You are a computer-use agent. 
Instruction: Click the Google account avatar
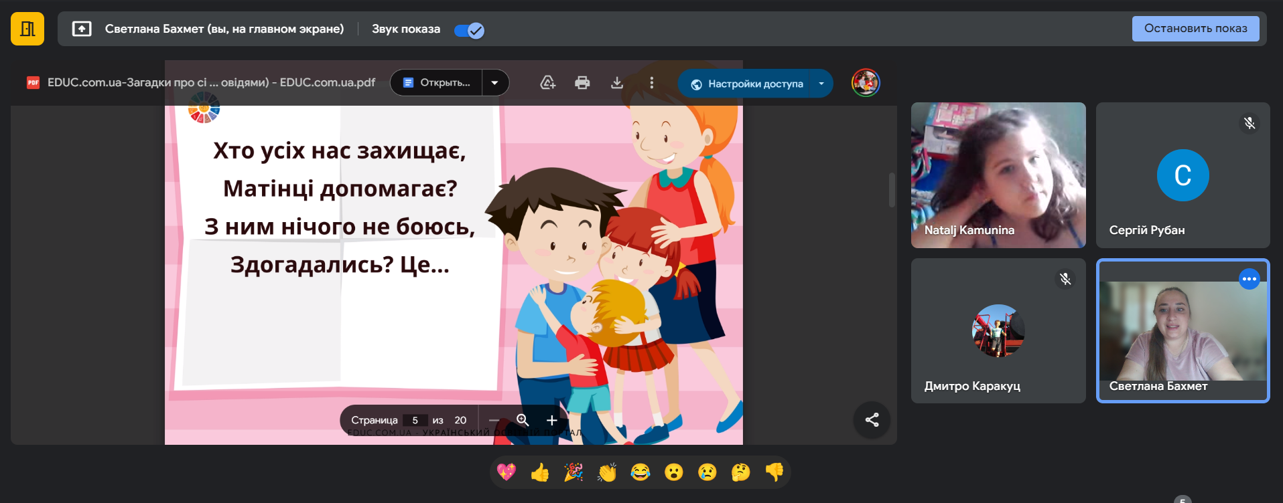click(x=866, y=83)
